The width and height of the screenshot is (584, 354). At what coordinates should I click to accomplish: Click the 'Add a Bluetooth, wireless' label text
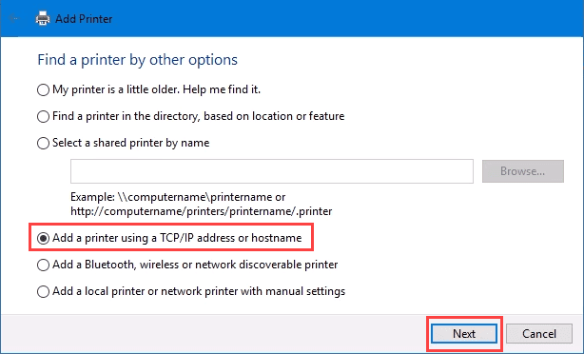[x=195, y=265]
